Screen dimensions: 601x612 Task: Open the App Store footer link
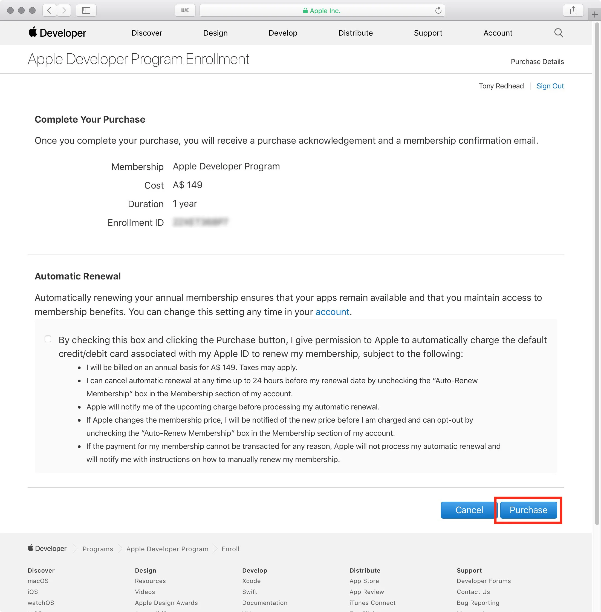point(364,581)
